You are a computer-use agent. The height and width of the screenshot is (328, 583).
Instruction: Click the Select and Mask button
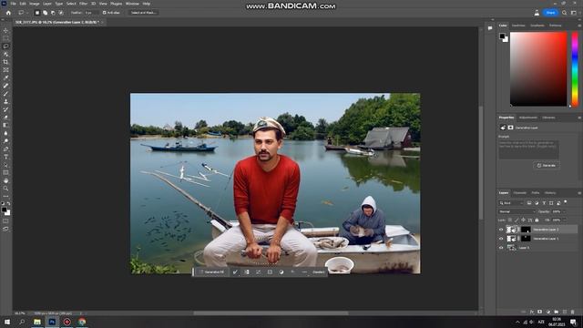pyautogui.click(x=144, y=13)
